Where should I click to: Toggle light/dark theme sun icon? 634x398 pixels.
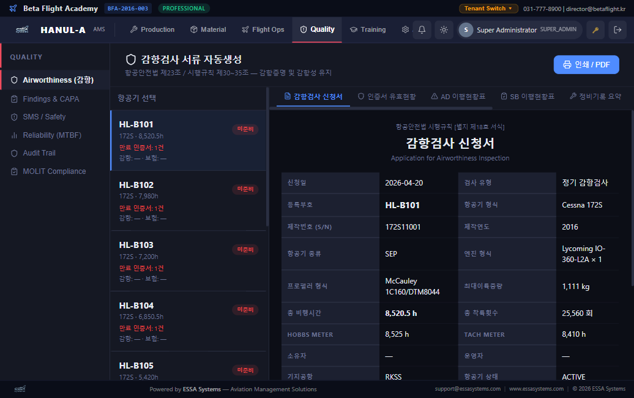[x=444, y=30]
